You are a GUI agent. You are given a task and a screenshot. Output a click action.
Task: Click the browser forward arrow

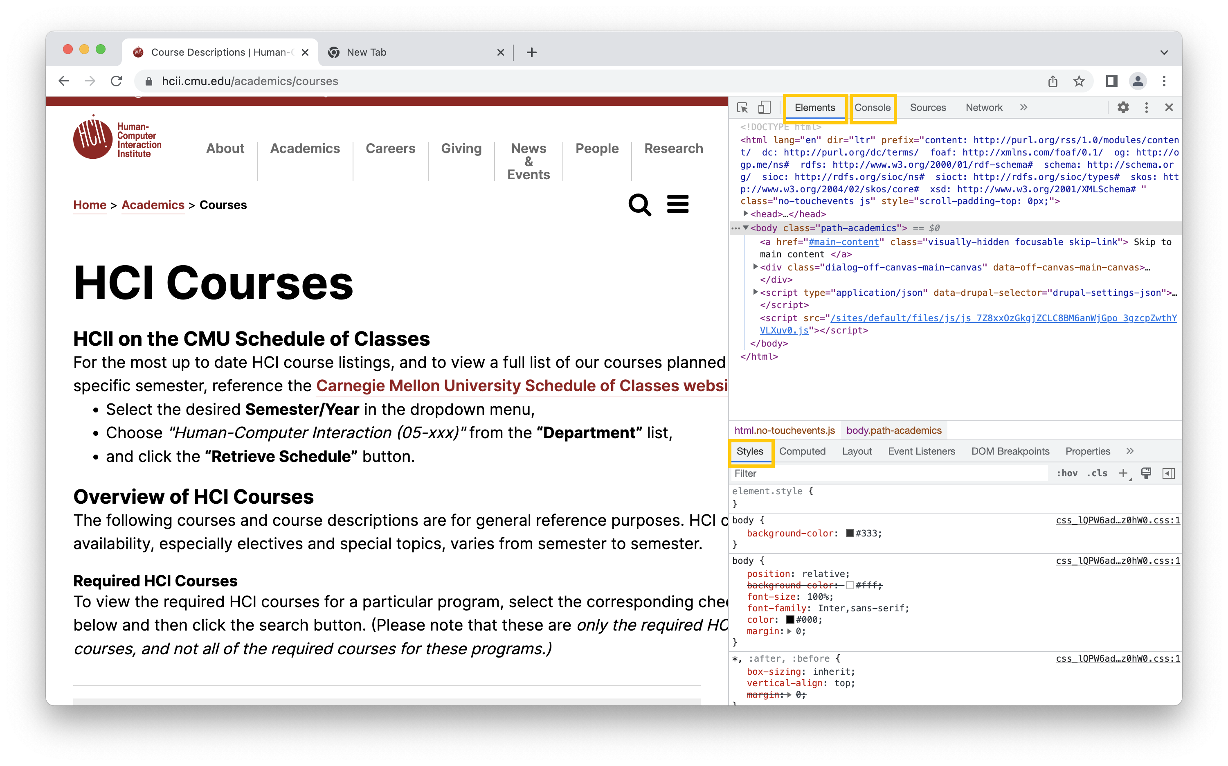[x=90, y=81]
